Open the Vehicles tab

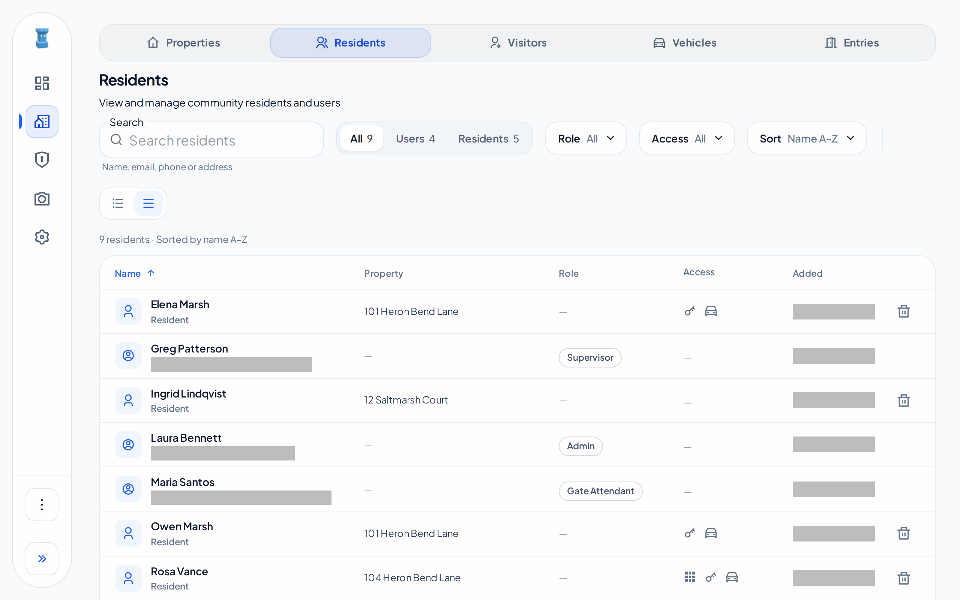(685, 43)
